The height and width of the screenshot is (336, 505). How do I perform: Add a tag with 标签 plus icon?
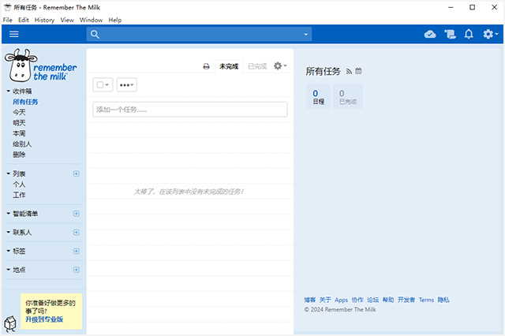[77, 251]
